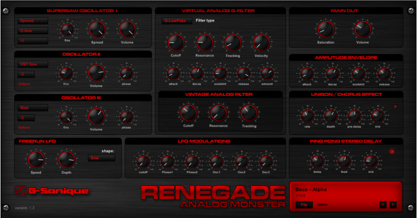Click the G-Sonique logo icon
This screenshot has height=218, width=417.
[20, 191]
